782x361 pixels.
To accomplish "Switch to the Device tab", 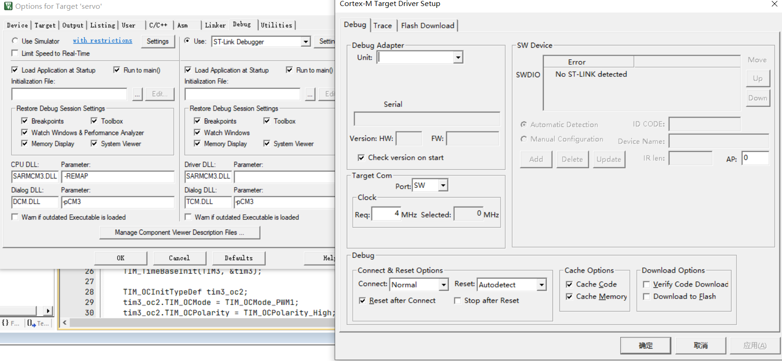I will coord(18,25).
